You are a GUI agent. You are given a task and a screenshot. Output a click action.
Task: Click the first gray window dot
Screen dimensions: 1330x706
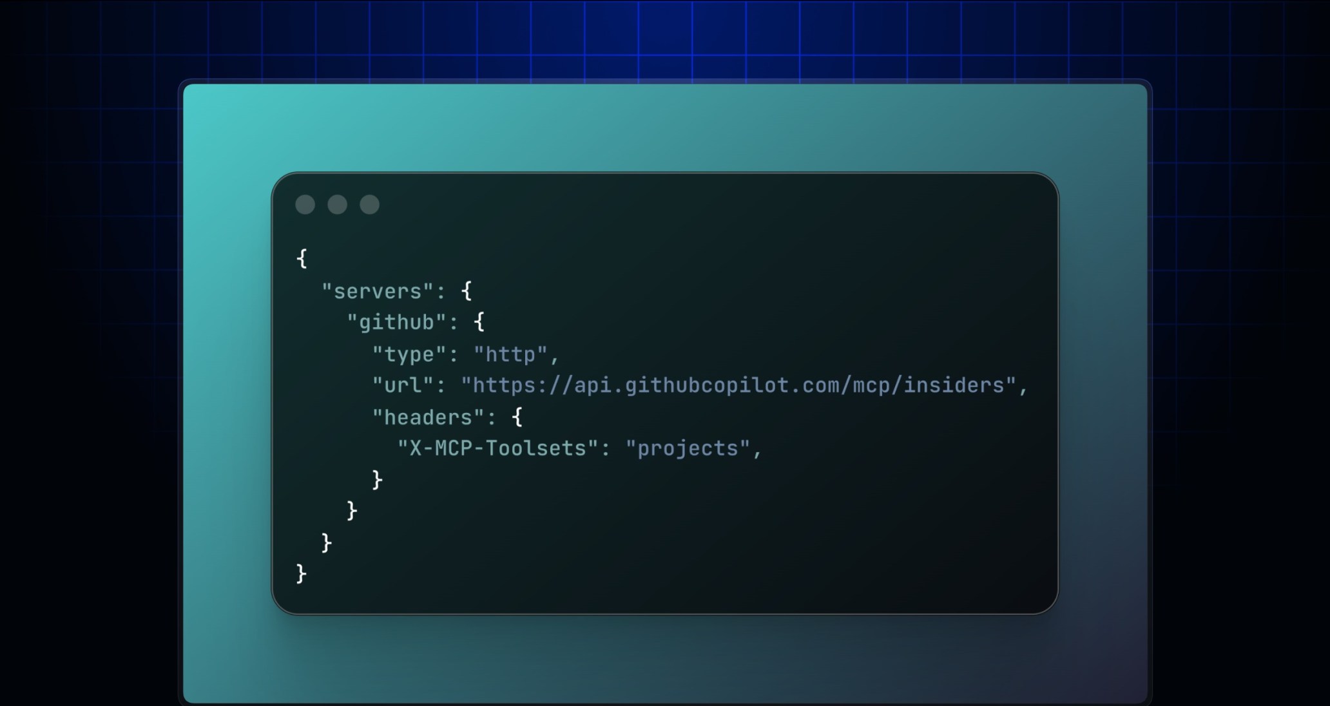click(x=305, y=205)
